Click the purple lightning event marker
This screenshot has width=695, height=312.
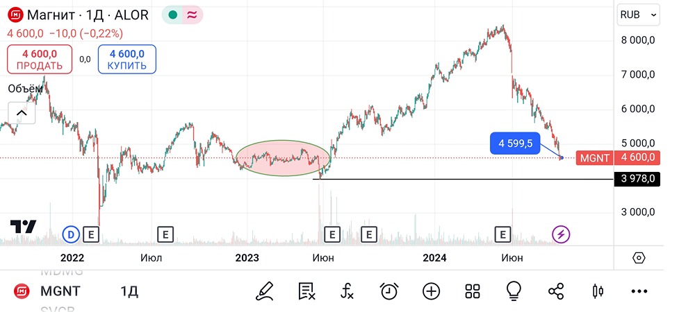click(x=562, y=234)
